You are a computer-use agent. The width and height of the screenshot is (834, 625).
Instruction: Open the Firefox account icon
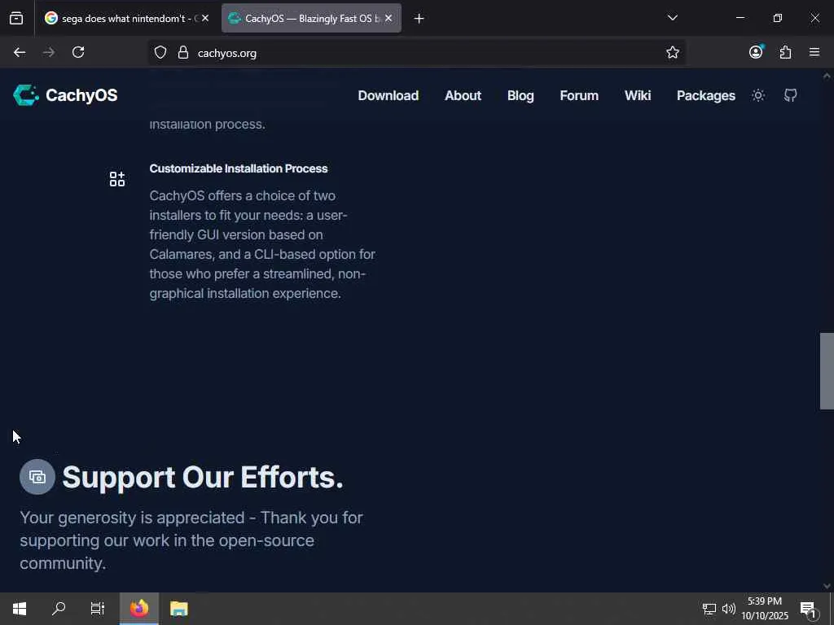click(x=756, y=51)
